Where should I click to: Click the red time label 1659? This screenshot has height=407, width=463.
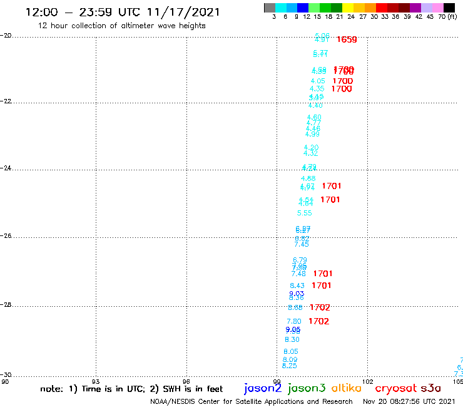(x=347, y=39)
